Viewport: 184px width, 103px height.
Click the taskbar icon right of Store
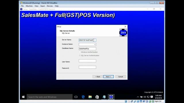point(104,97)
